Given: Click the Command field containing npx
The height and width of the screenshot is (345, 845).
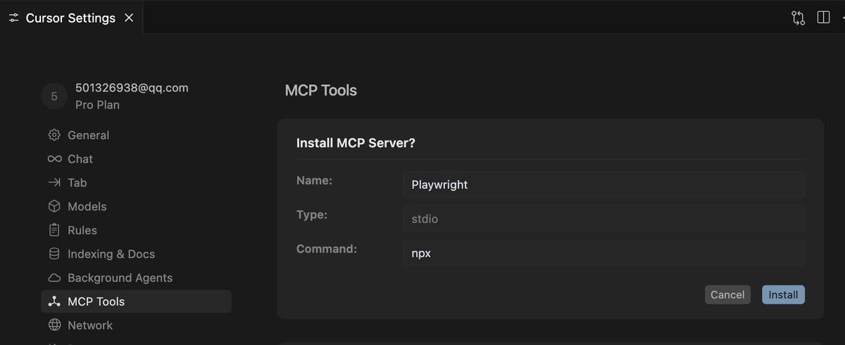Looking at the screenshot, I should (x=603, y=253).
